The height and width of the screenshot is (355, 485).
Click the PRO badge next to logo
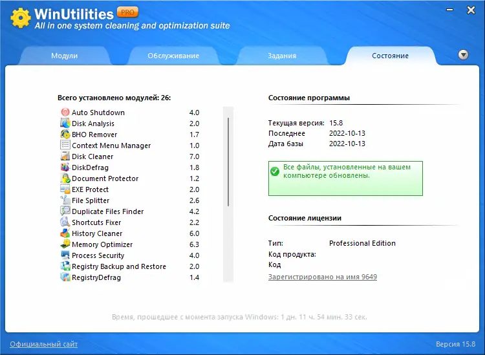tap(127, 12)
